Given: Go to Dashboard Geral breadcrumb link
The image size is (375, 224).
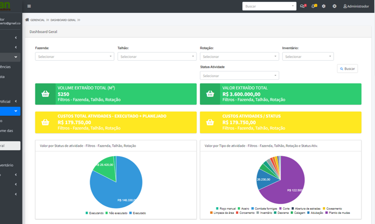Looking at the screenshot, I should click(63, 20).
